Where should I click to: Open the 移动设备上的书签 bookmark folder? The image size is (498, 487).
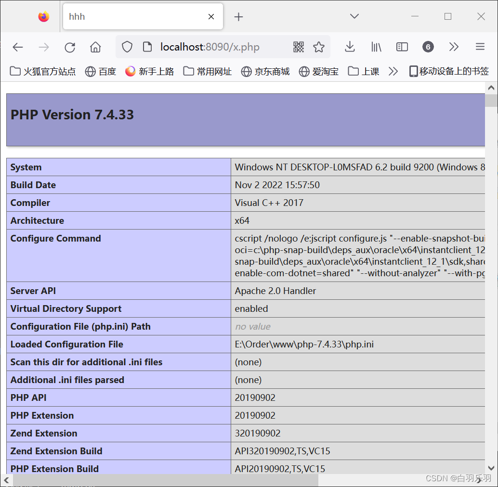pos(448,71)
